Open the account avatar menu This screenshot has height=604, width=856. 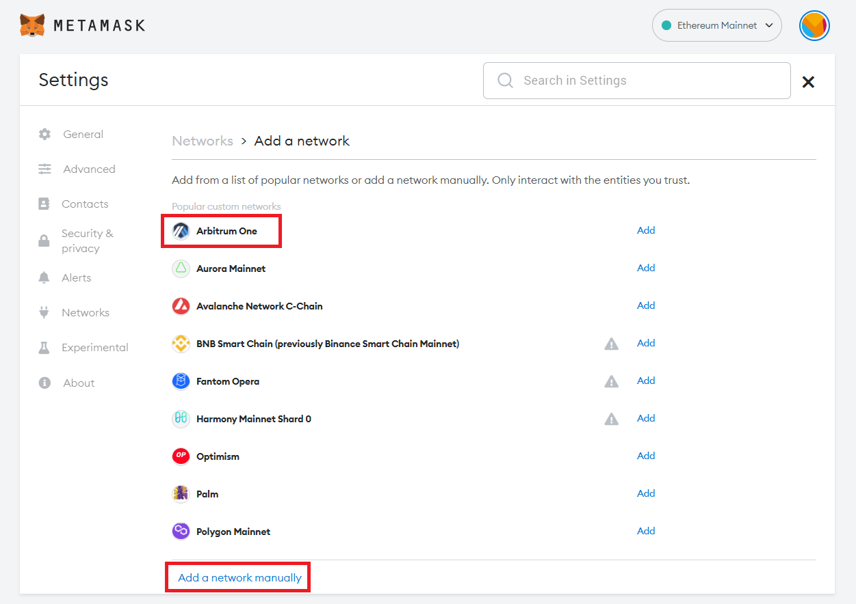pyautogui.click(x=814, y=25)
